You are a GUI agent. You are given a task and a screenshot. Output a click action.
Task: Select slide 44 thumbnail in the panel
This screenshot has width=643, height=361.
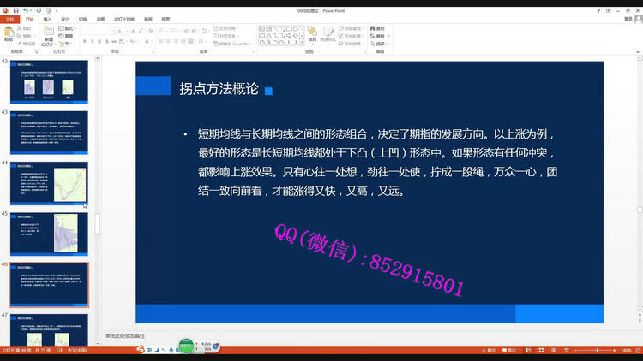tap(53, 184)
